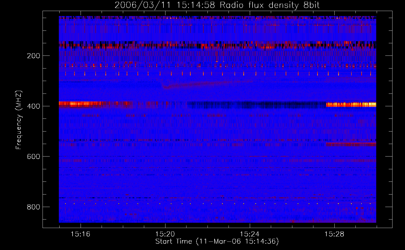Click the 15:16 time tick label
This screenshot has width=405, height=250.
pyautogui.click(x=81, y=234)
